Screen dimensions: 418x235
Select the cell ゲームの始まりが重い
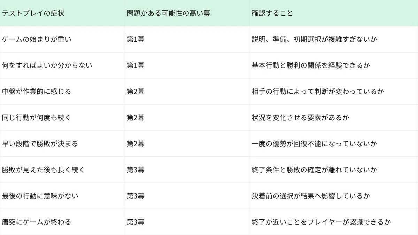[62, 39]
